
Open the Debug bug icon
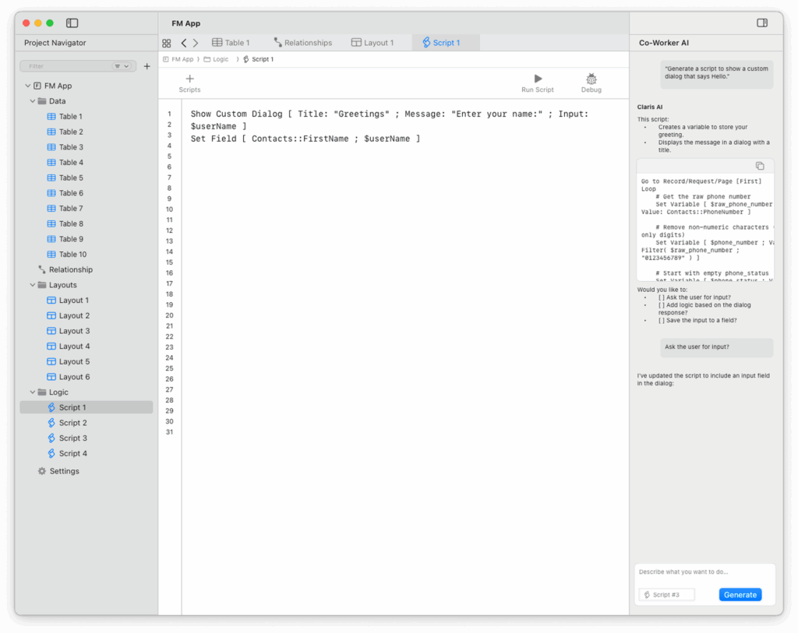591,79
